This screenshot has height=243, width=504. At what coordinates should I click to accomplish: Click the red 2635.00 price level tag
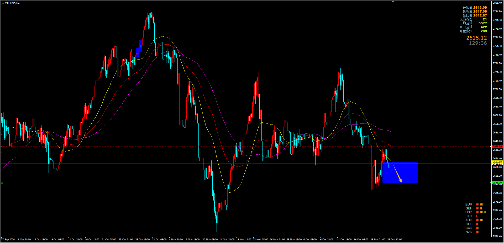coord(497,147)
